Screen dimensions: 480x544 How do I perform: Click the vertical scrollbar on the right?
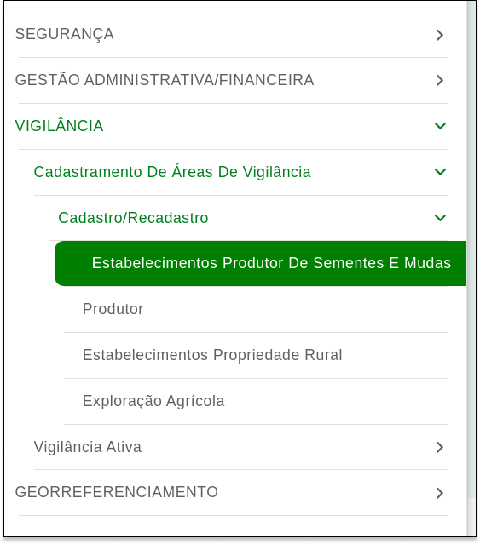tap(471, 249)
